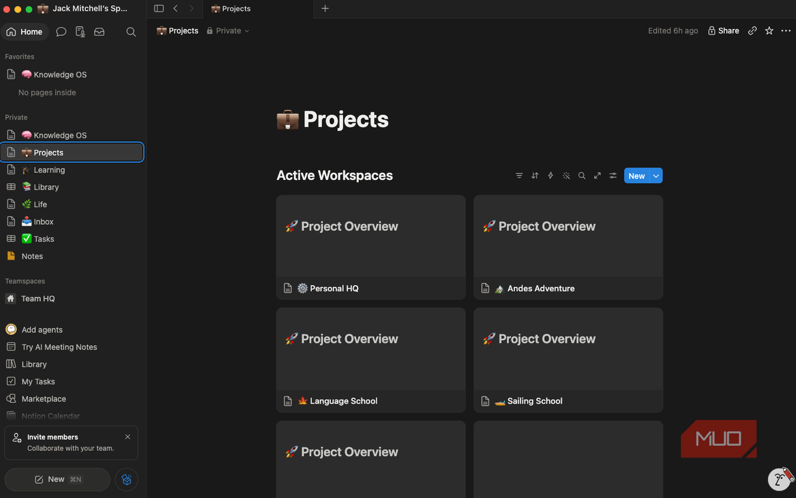Open the chat bubble icon in sidebar
Screen dimensions: 796x498
click(x=61, y=32)
